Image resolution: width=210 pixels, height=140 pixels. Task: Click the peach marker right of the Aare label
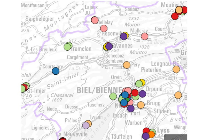(x=178, y=95)
